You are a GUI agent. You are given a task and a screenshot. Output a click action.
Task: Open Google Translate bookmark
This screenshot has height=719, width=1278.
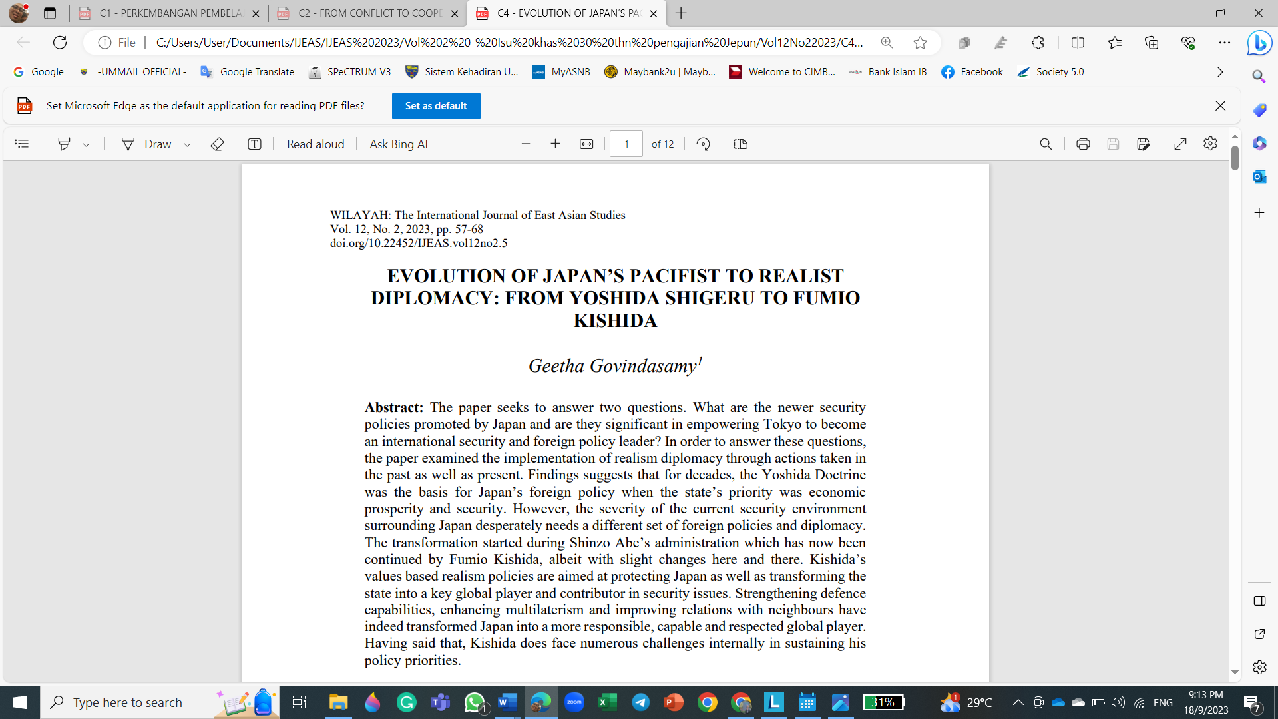248,72
